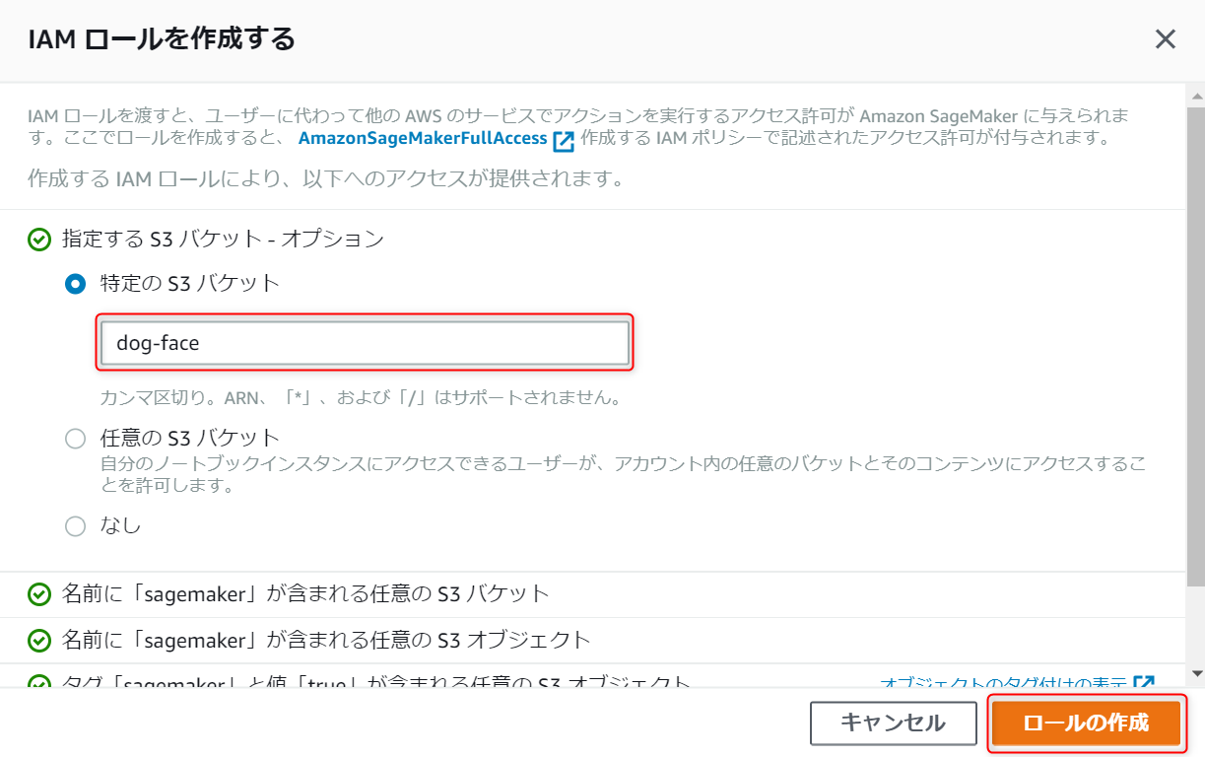Click the キャンセル button

pyautogui.click(x=893, y=723)
